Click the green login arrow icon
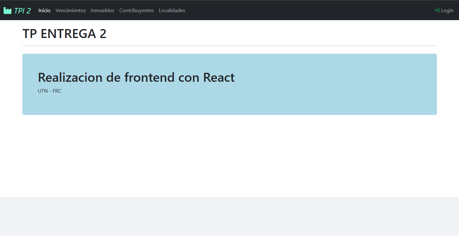 437,11
